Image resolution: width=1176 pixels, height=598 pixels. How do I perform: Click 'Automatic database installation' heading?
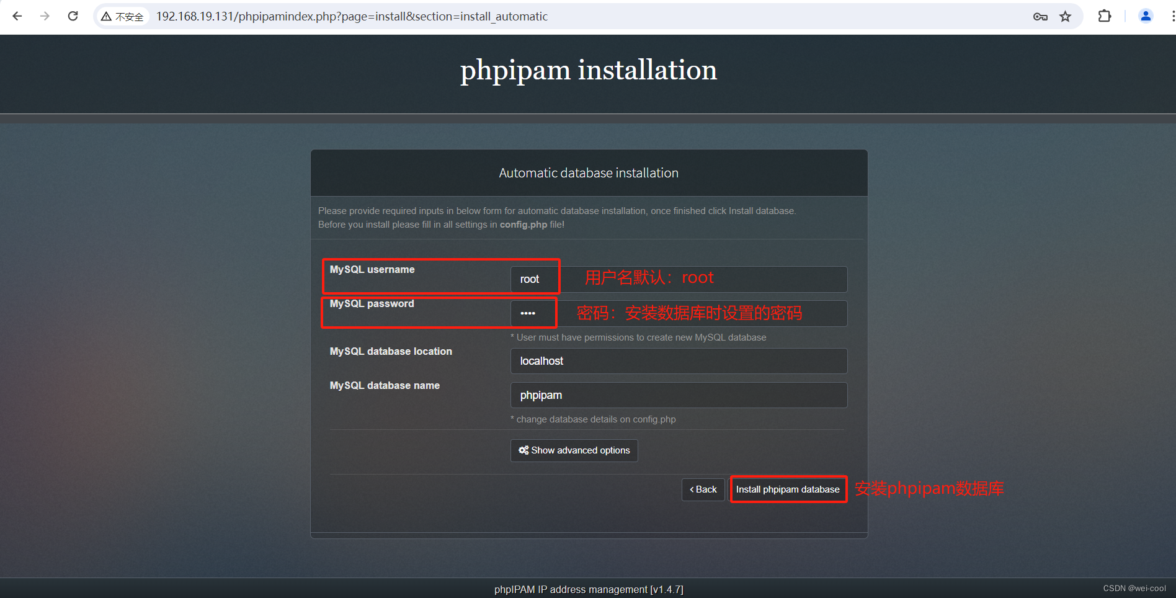[x=589, y=173]
